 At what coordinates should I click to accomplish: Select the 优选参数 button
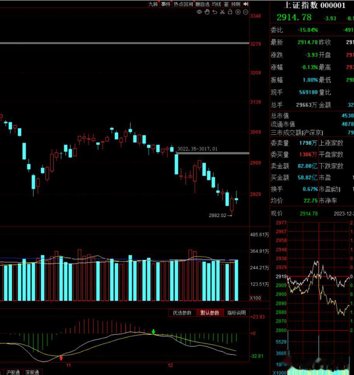click(x=182, y=313)
